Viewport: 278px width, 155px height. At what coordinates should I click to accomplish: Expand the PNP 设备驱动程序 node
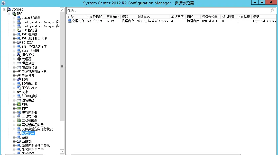pos(14,47)
